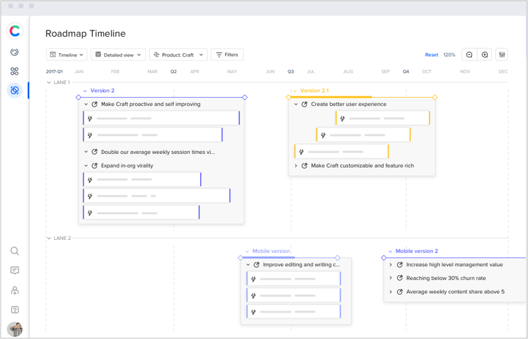The height and width of the screenshot is (339, 528).
Task: Select the Q2 quarter label in header
Action: [173, 71]
